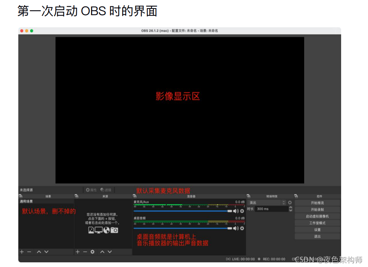Undock the 混音器 panel with its float icon

point(134,196)
